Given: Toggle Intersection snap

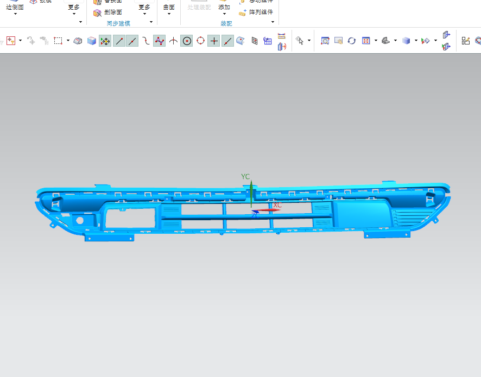Looking at the screenshot, I should click(173, 41).
